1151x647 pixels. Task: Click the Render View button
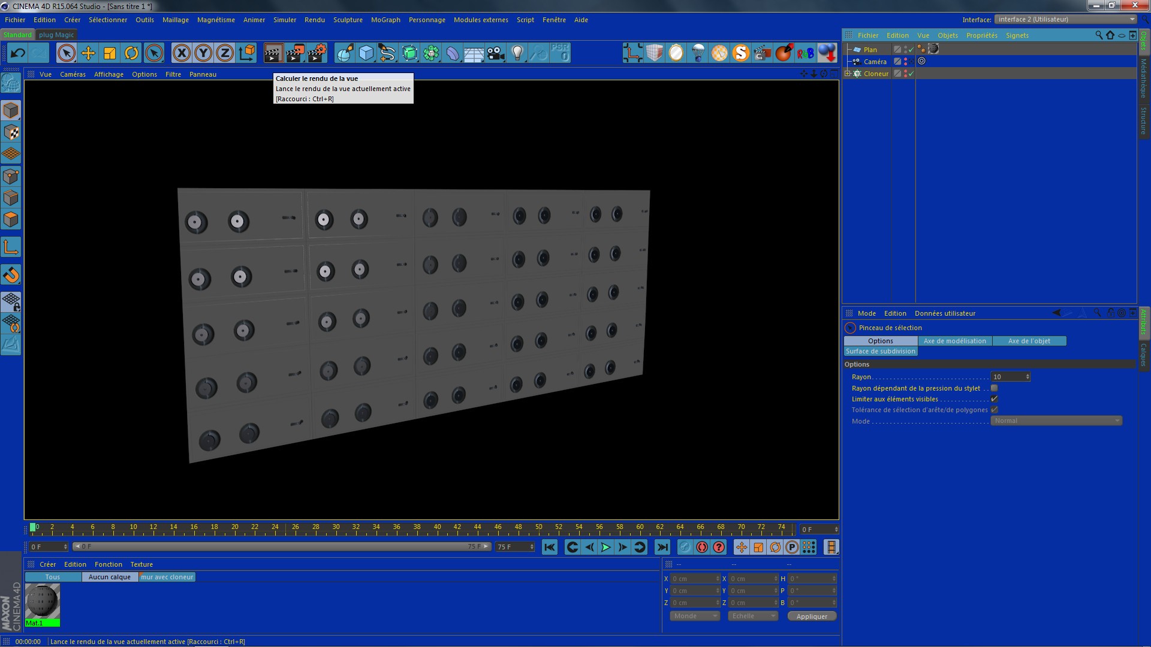coord(273,53)
